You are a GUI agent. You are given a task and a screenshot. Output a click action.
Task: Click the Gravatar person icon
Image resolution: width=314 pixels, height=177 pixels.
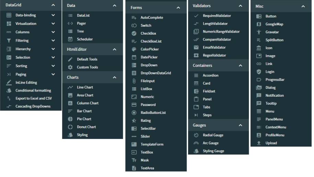pos(259,32)
